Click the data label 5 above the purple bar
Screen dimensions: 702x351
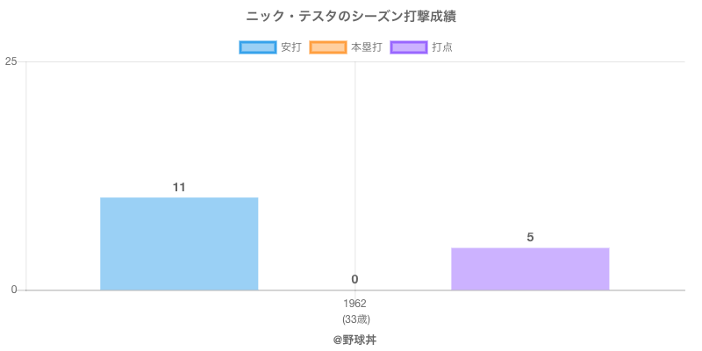click(x=530, y=237)
